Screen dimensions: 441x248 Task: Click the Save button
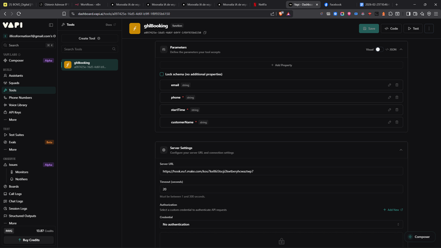tap(369, 28)
